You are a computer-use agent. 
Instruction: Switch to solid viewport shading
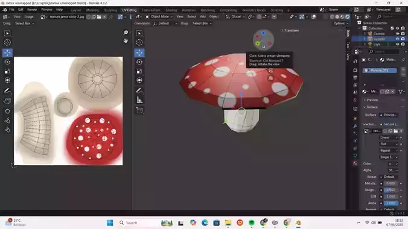[337, 17]
